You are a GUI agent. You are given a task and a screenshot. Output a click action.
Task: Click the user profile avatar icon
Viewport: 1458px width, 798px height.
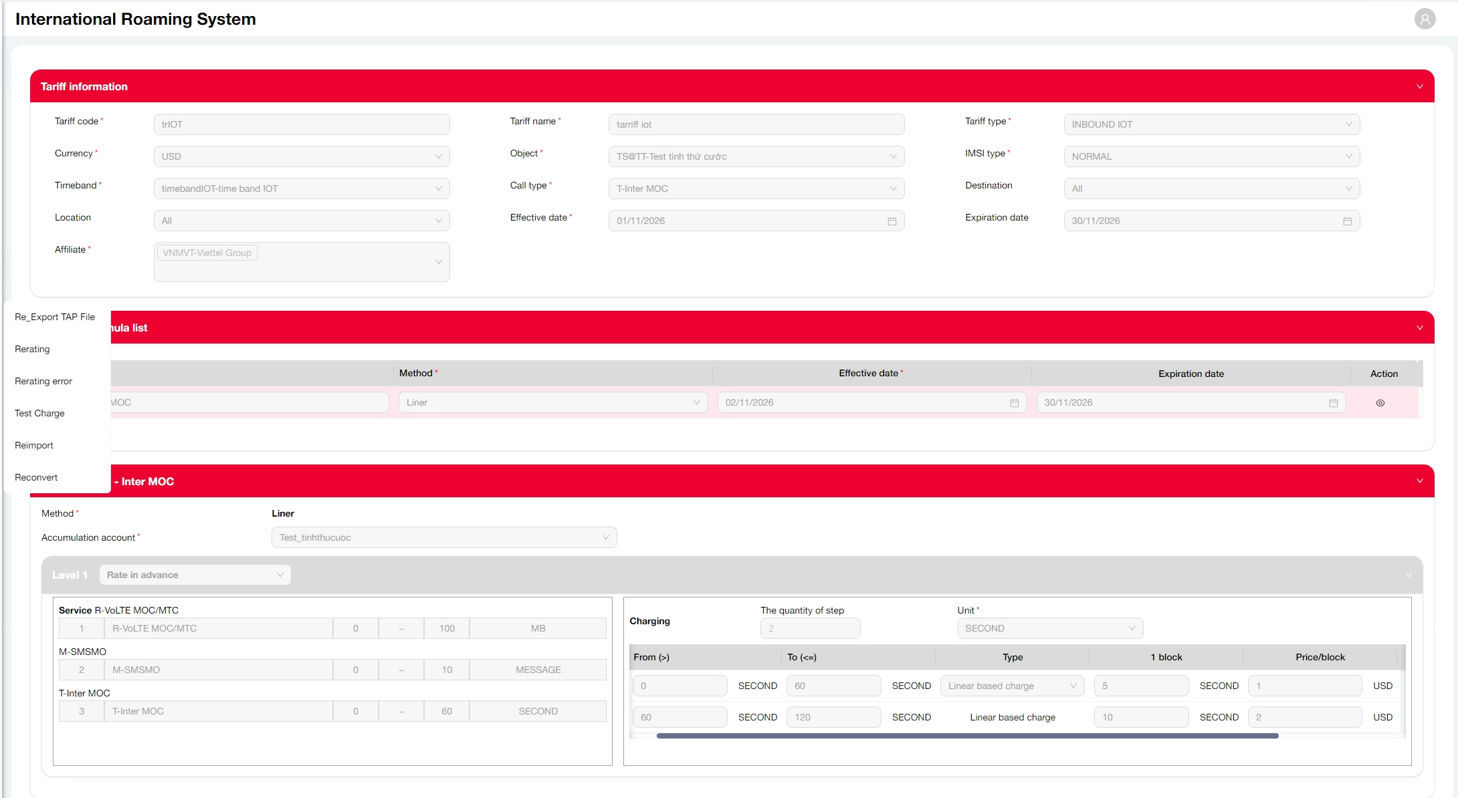click(1425, 19)
